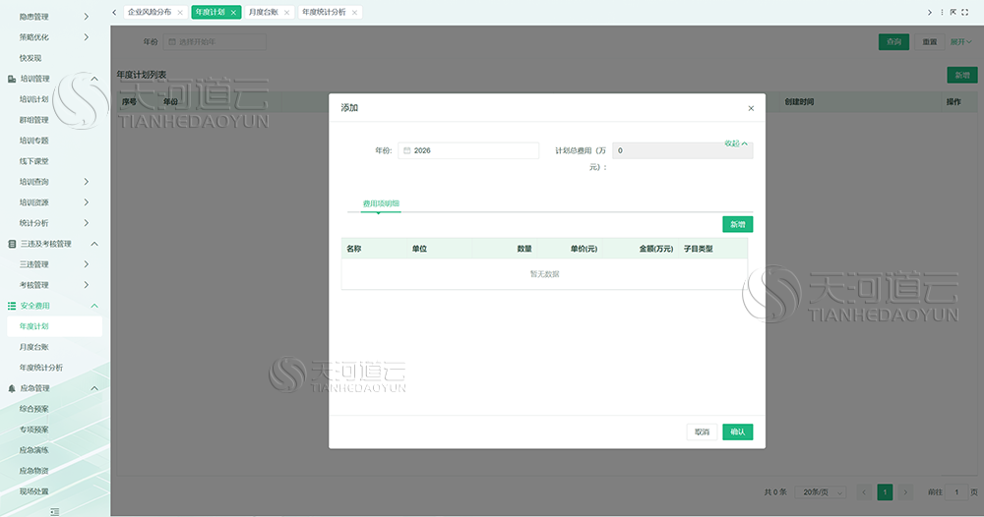984x517 pixels.
Task: Open 快发现 in the sidebar
Action: (x=31, y=58)
